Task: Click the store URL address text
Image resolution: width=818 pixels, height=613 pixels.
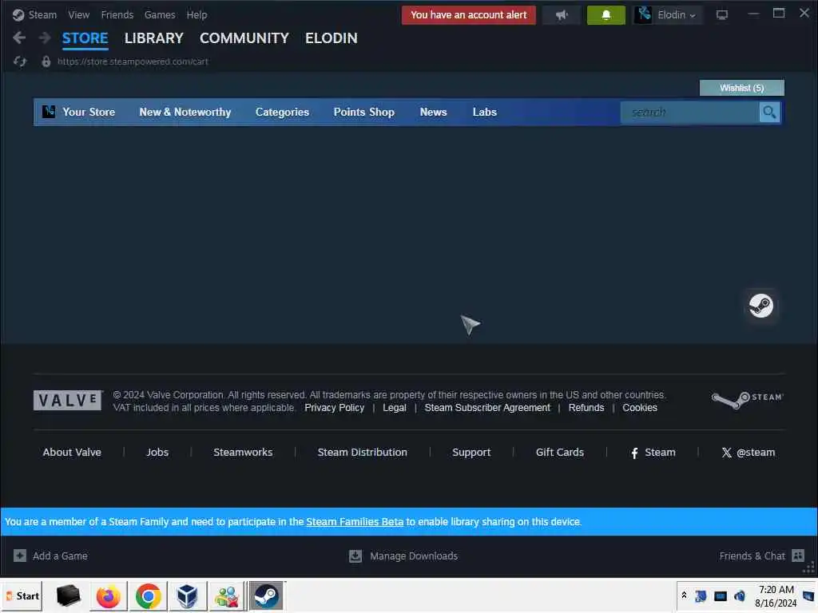Action: tap(133, 61)
